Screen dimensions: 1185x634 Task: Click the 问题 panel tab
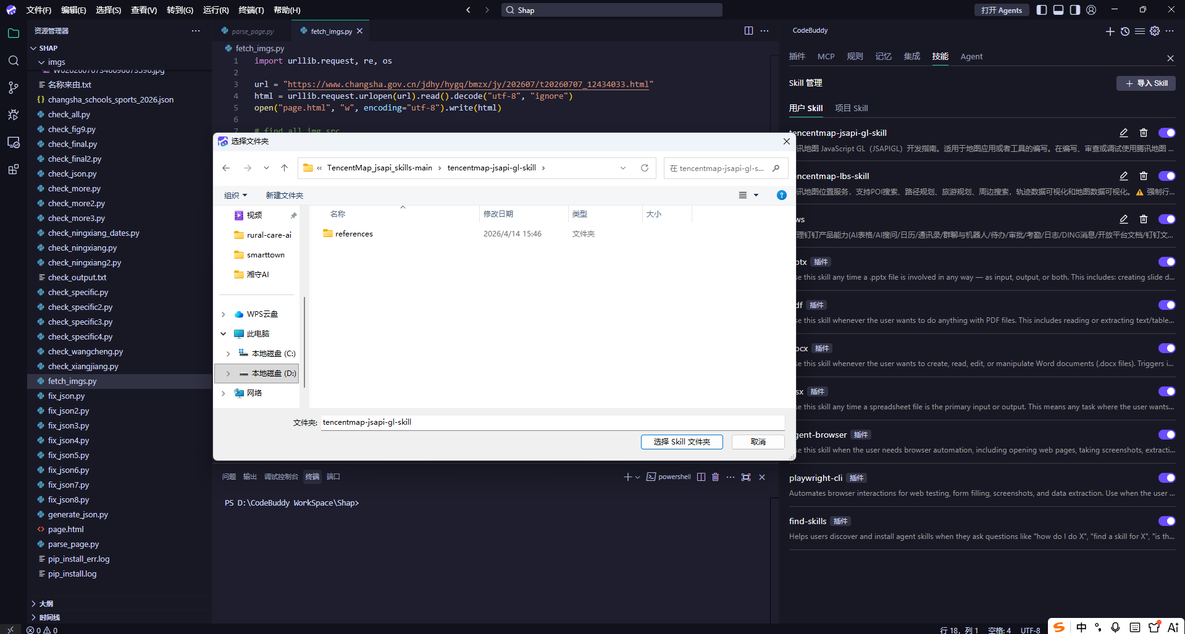pyautogui.click(x=229, y=477)
